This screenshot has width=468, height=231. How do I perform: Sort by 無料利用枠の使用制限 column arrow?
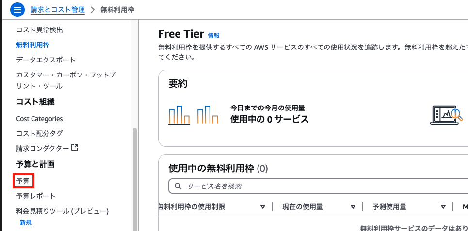[263, 207]
